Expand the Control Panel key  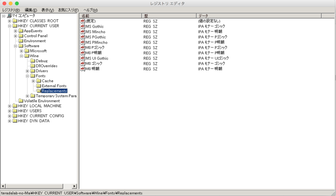(15, 36)
